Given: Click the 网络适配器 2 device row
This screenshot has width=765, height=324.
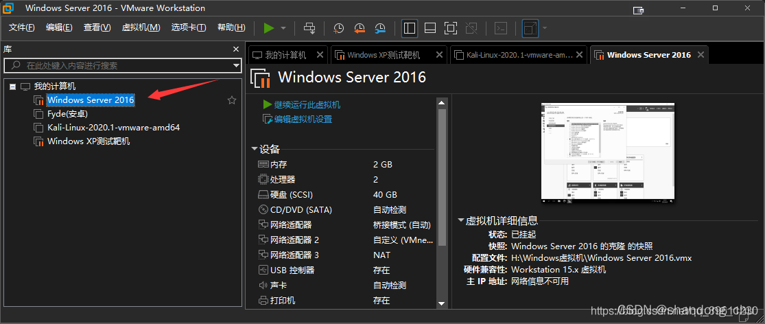Looking at the screenshot, I should click(345, 240).
